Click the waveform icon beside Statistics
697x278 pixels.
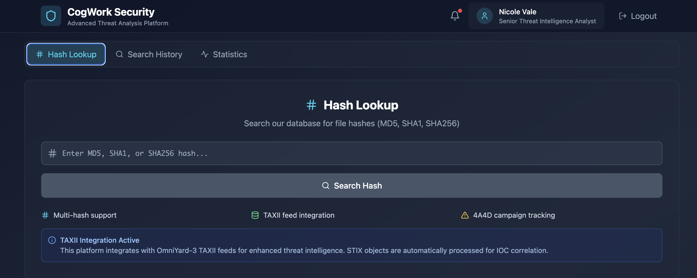coord(204,54)
